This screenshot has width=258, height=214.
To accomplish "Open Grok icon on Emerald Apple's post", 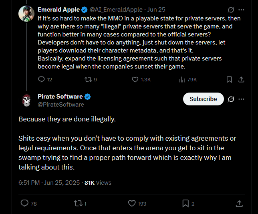I will tap(231, 10).
